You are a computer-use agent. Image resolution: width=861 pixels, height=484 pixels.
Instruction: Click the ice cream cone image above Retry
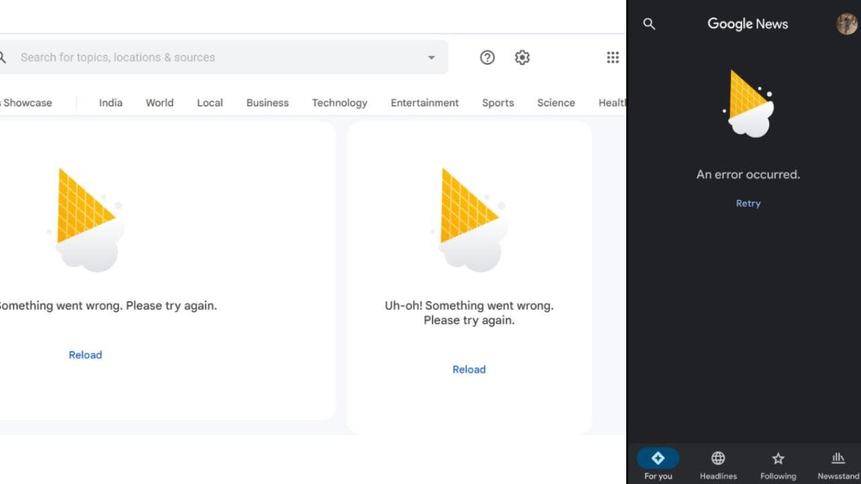(x=749, y=104)
